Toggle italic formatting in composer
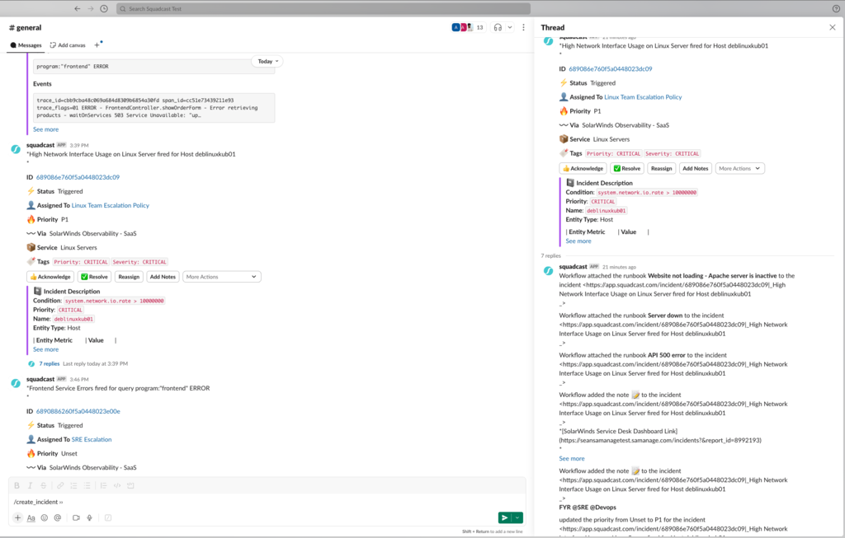This screenshot has height=538, width=845. (31, 485)
